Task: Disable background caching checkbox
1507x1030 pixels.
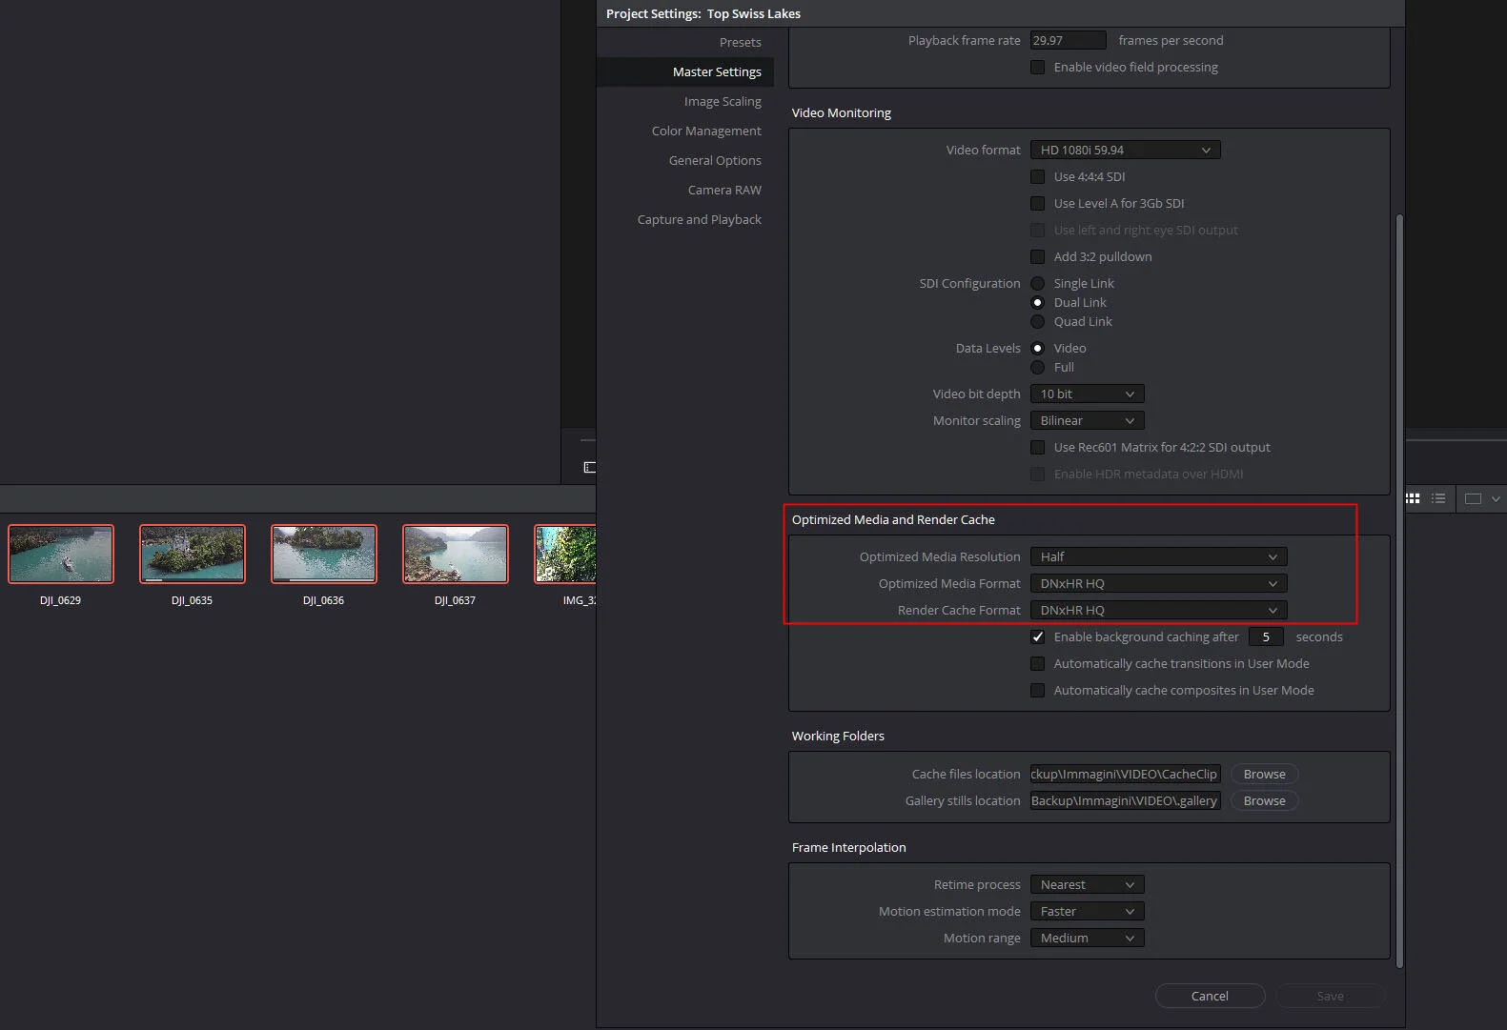Action: point(1037,636)
